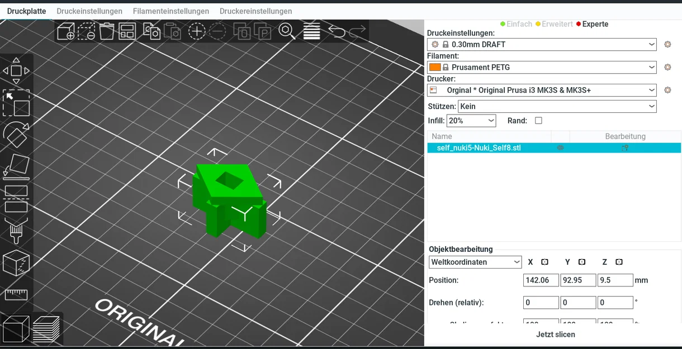The width and height of the screenshot is (682, 349).
Task: Click the editing icon in the self_nuki5 row
Action: (625, 148)
